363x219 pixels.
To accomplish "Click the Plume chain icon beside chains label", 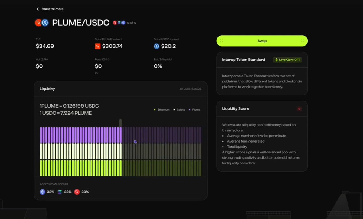I will click(115, 23).
